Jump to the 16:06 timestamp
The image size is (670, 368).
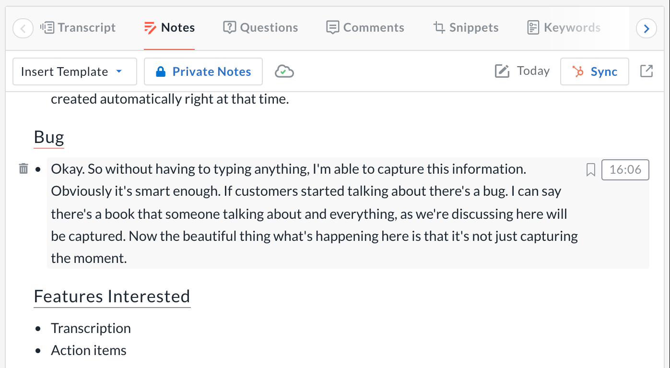[x=625, y=170]
